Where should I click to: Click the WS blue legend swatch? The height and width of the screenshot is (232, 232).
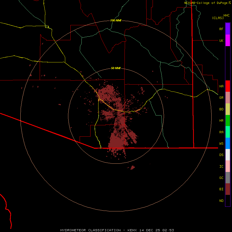point(228,143)
